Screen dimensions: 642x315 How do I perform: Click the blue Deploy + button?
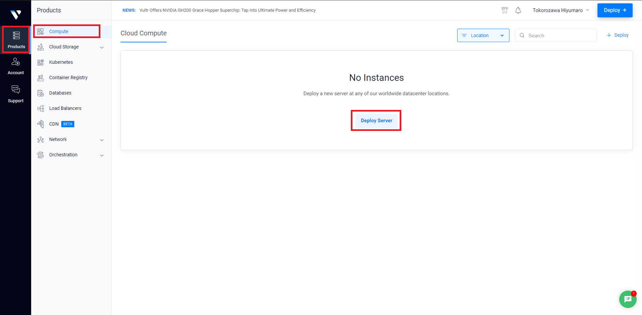pyautogui.click(x=615, y=10)
